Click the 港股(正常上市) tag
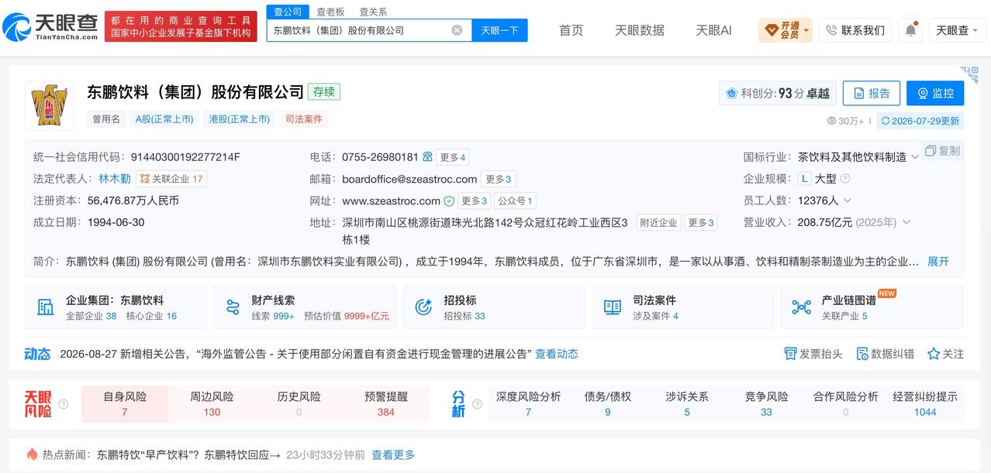This screenshot has height=473, width=991. 240,119
